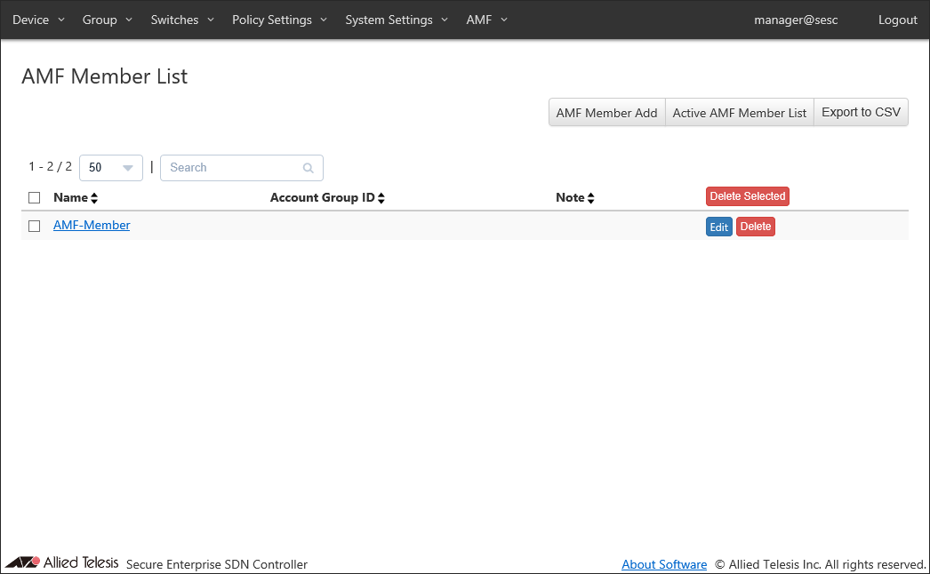Viewport: 930px width, 574px height.
Task: Click the AMF Member Add button
Action: click(x=606, y=113)
